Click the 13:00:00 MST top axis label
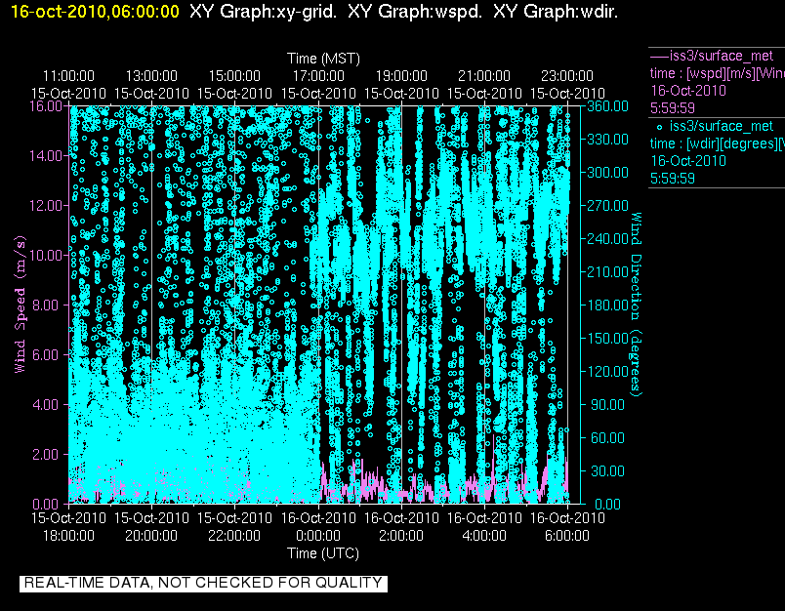This screenshot has width=785, height=611. coord(151,76)
